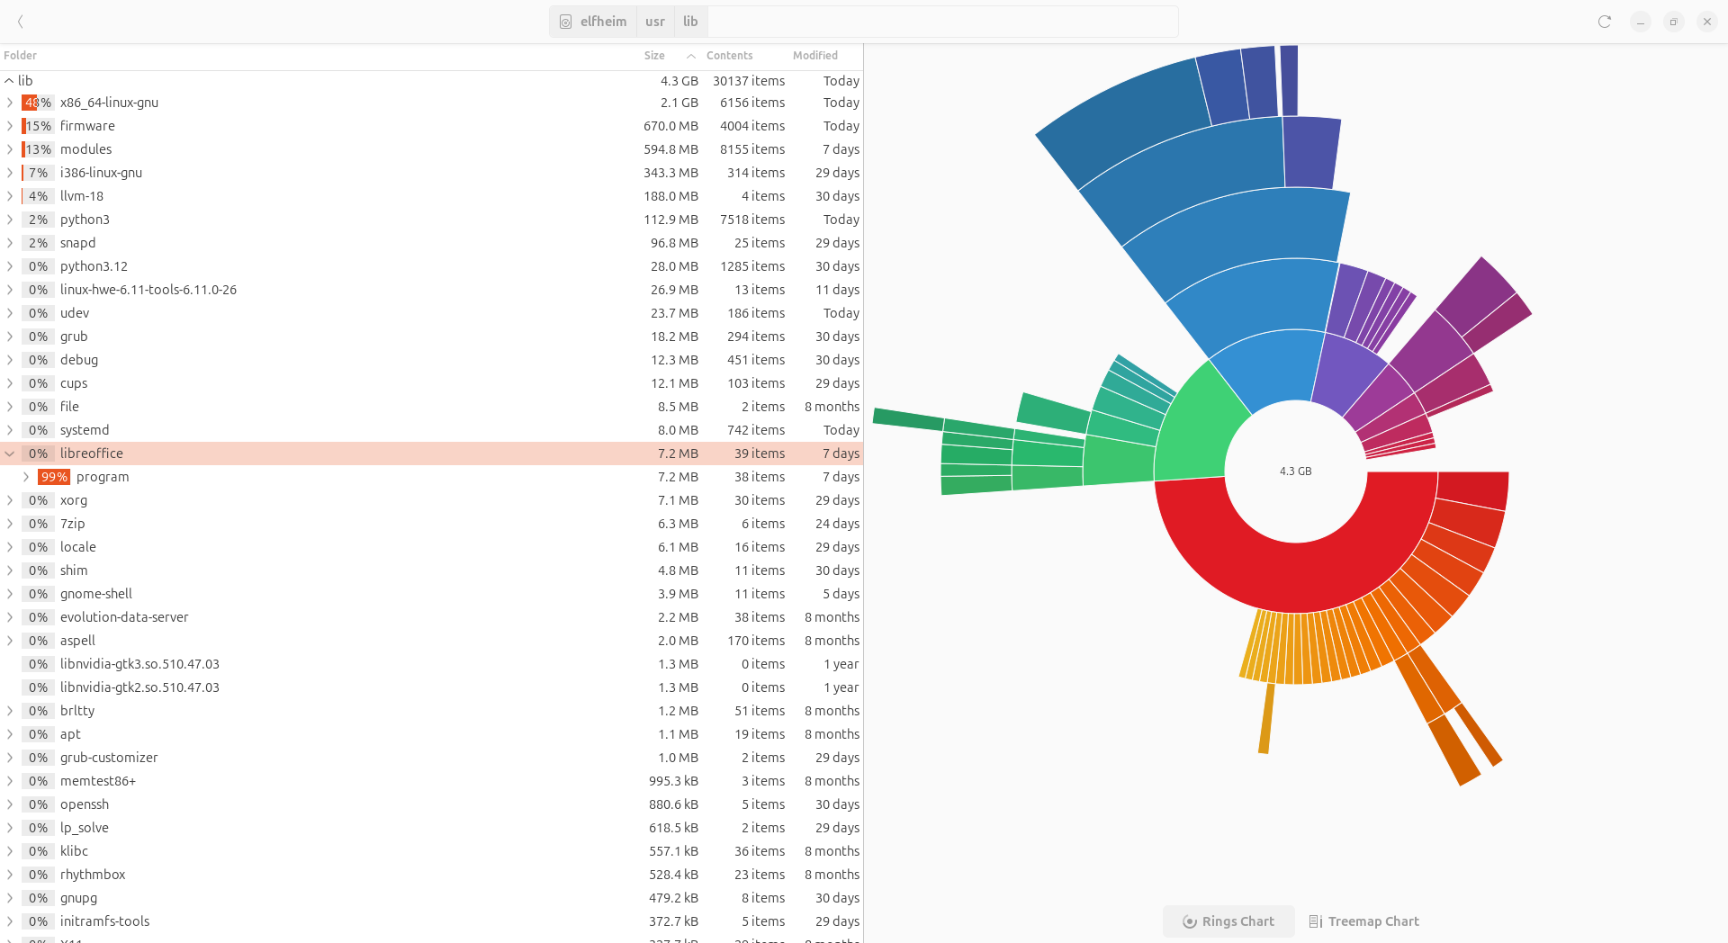
Task: Click the Contents column header
Action: 729,56
